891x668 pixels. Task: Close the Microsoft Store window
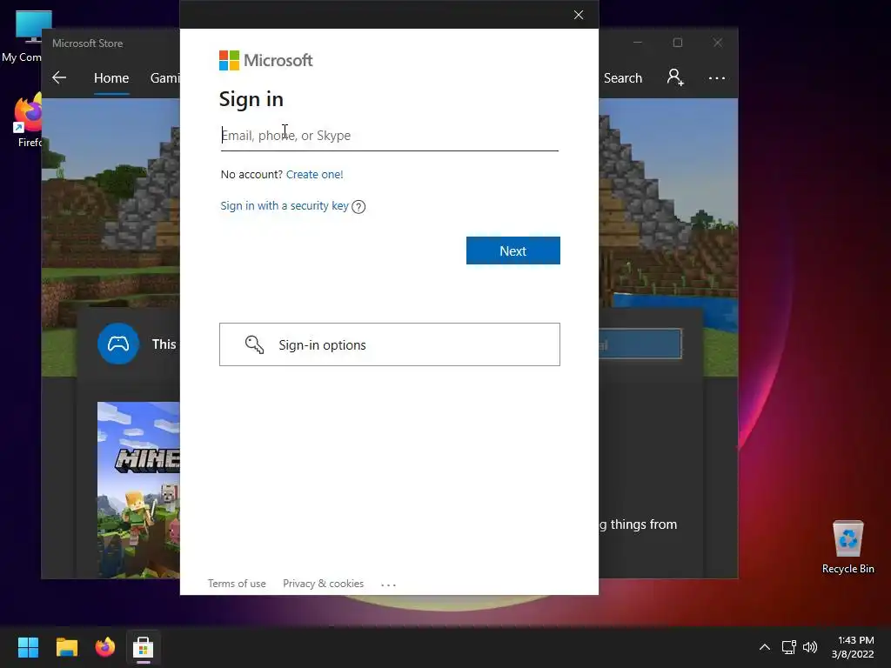coord(718,43)
